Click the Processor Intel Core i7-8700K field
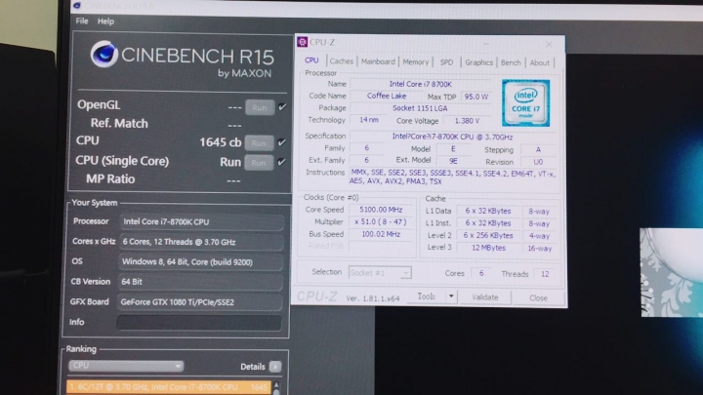Screen dimensions: 703x395 point(202,221)
